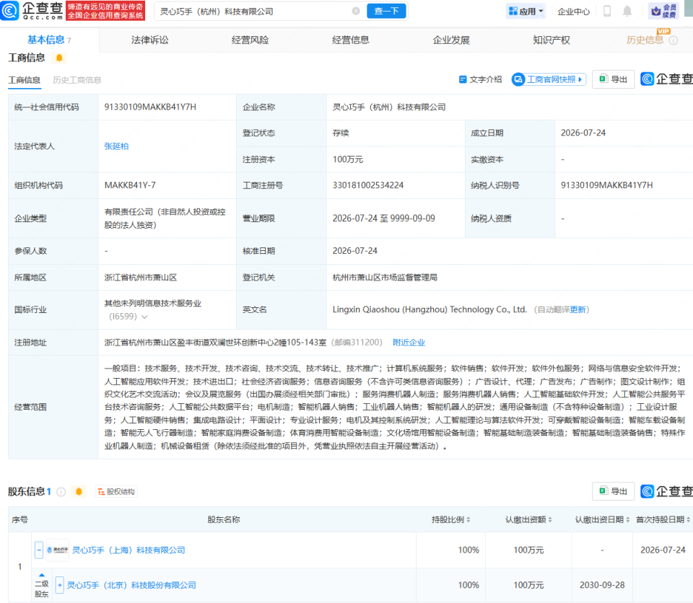Open the 经营信息 tab
The width and height of the screenshot is (693, 603).
coord(351,40)
